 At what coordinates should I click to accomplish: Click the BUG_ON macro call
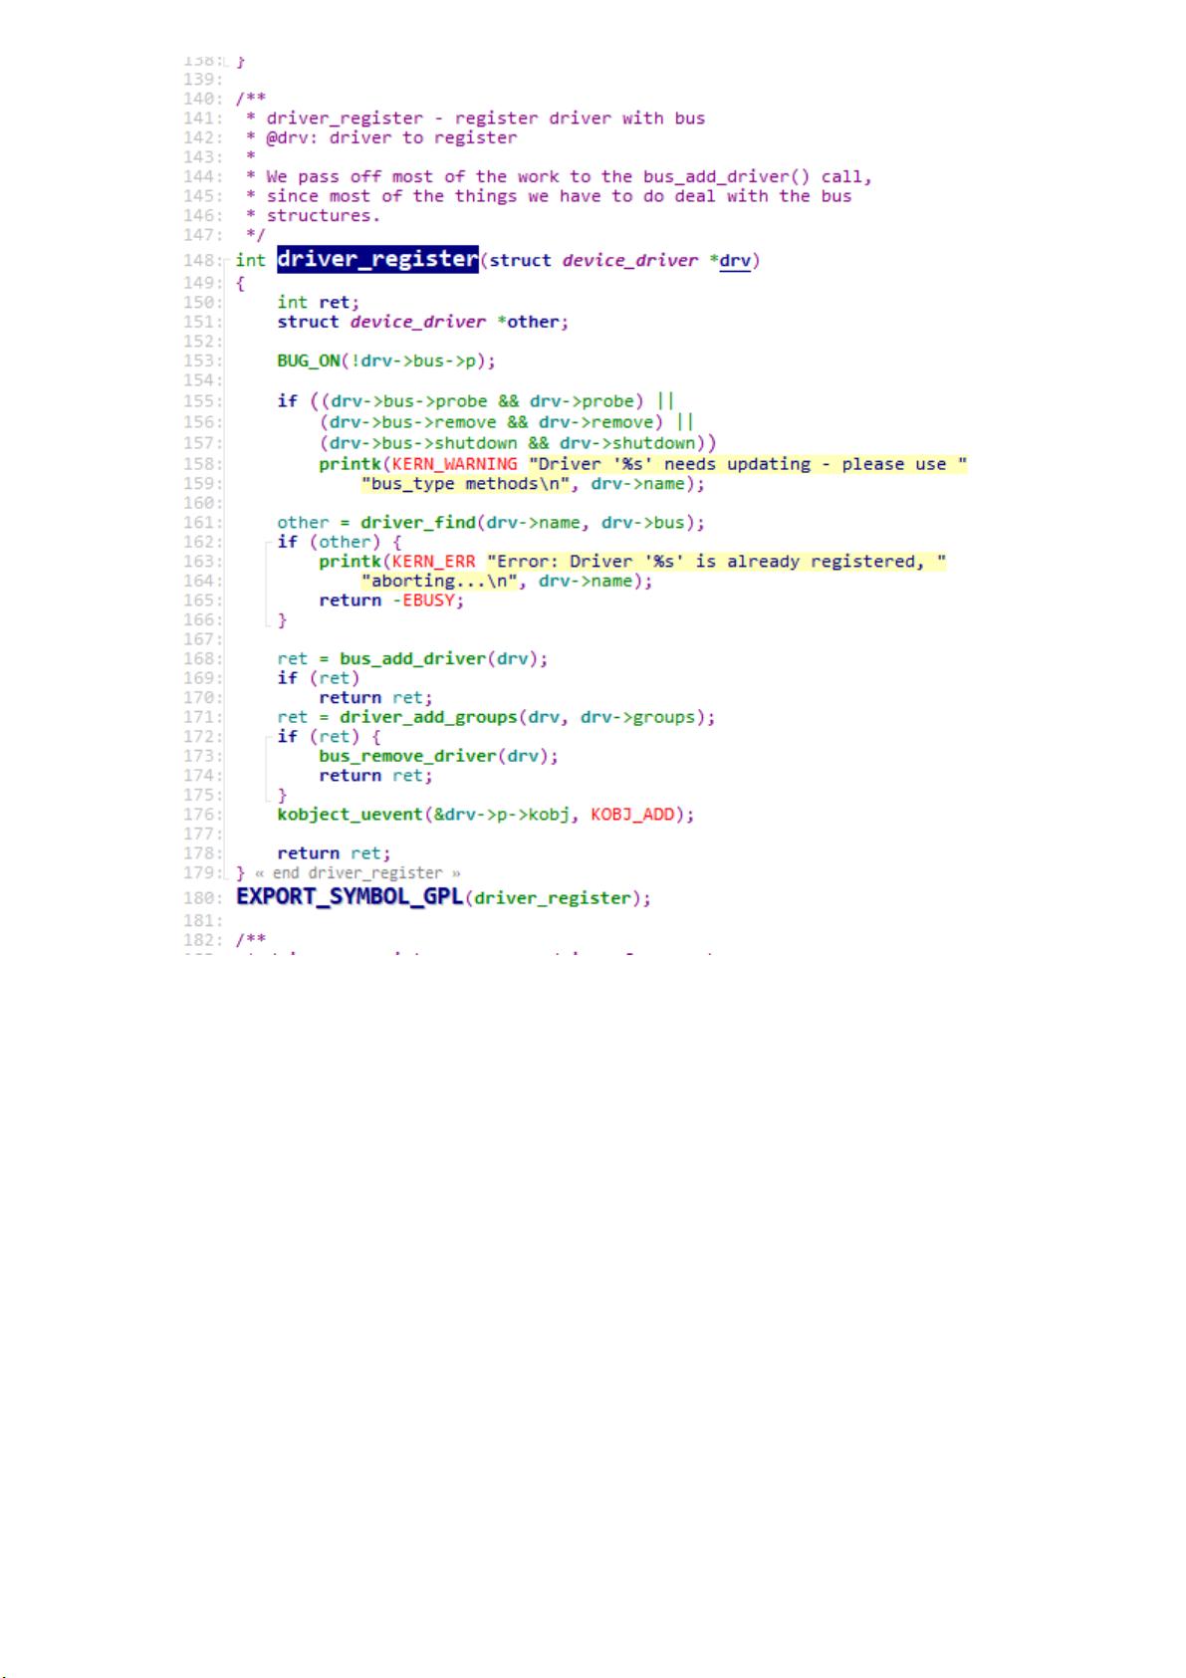pyautogui.click(x=309, y=360)
